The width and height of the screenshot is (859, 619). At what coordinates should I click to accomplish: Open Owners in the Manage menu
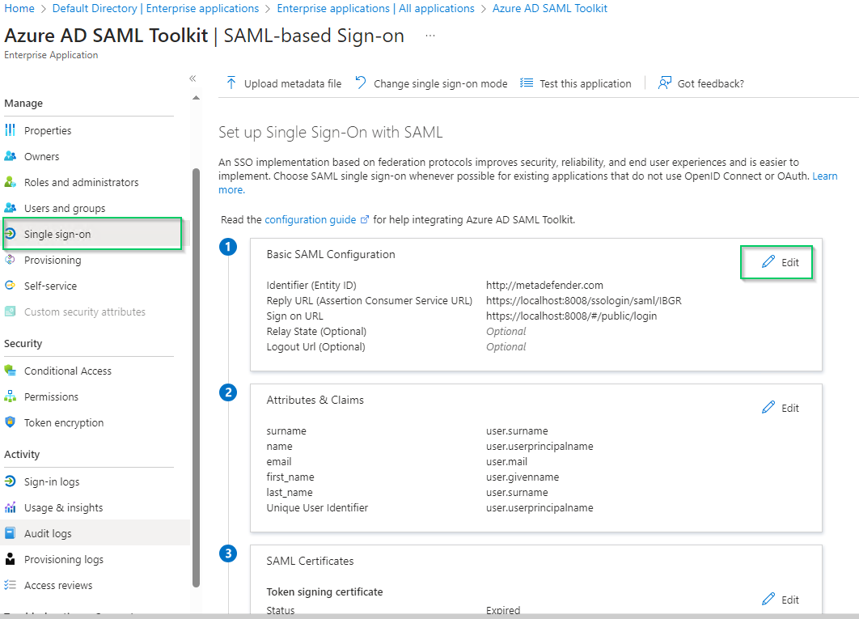click(41, 156)
